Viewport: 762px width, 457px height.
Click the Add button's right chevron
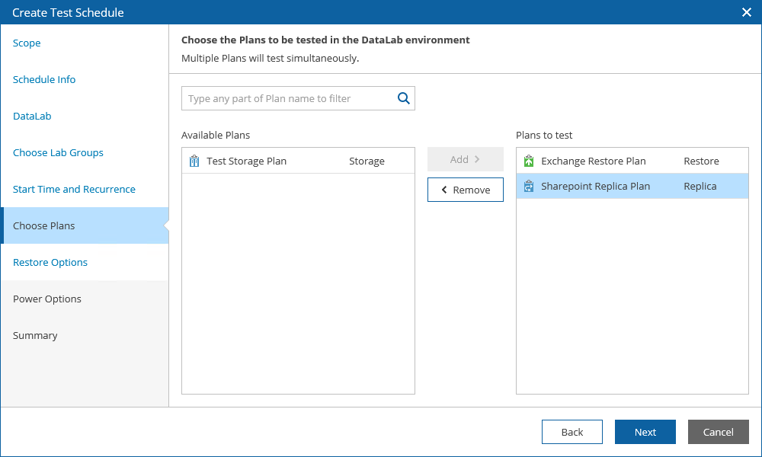pos(477,159)
